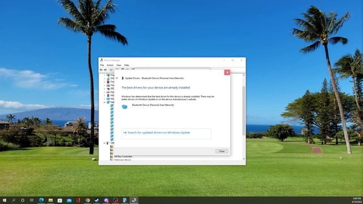Select the SM Bus Controller tree item
Image resolution: width=363 pixels, height=204 pixels.
[123, 156]
